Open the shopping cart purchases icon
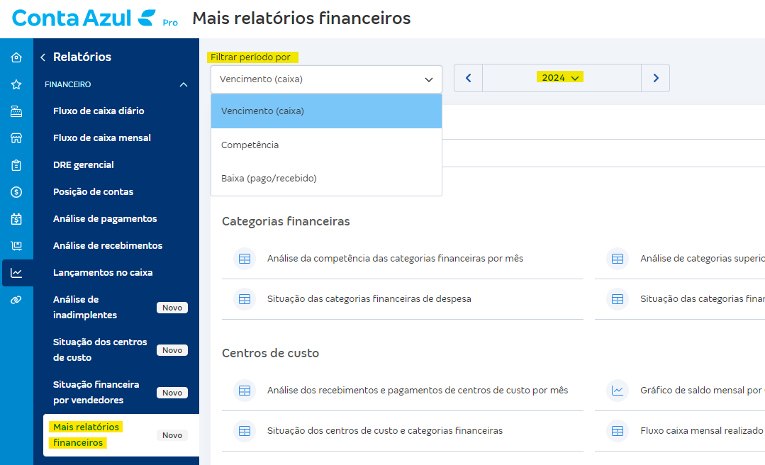The height and width of the screenshot is (465, 765). coord(16,246)
